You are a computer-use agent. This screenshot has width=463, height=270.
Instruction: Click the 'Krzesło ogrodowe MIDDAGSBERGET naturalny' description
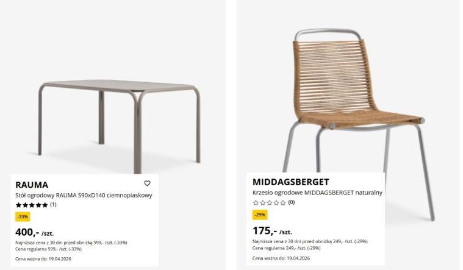[x=317, y=193]
